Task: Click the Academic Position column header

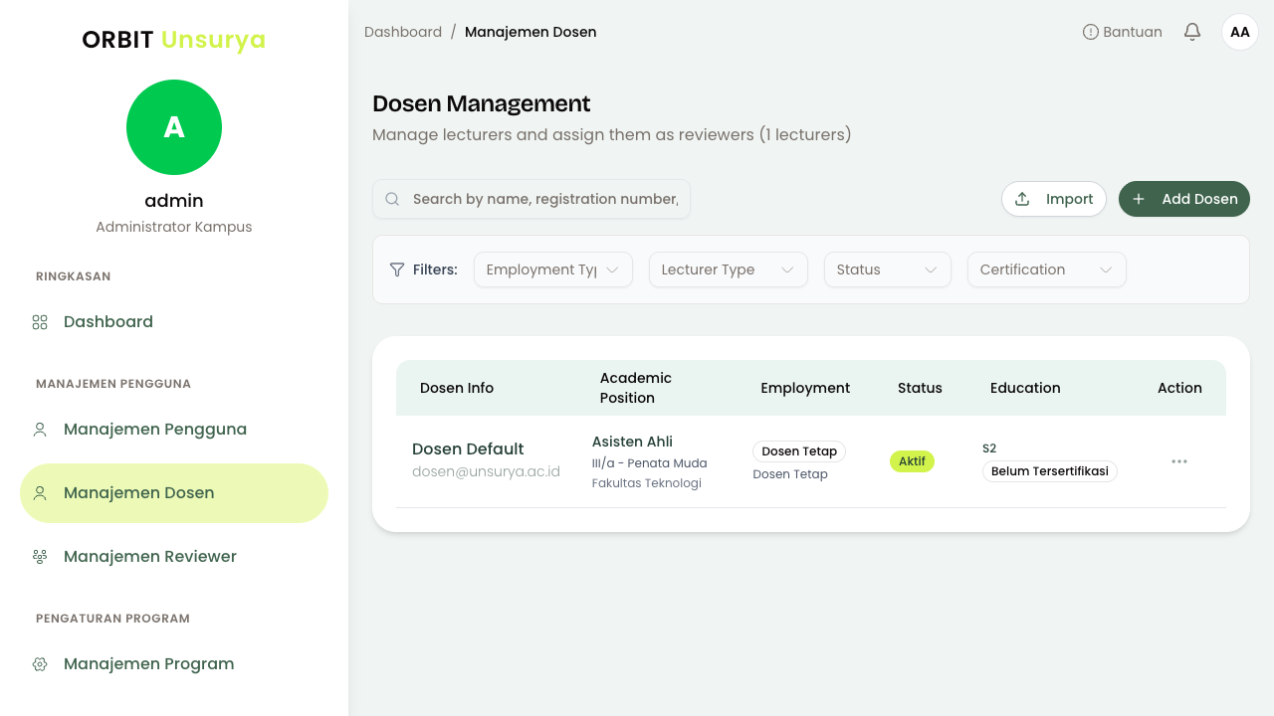Action: coord(636,388)
